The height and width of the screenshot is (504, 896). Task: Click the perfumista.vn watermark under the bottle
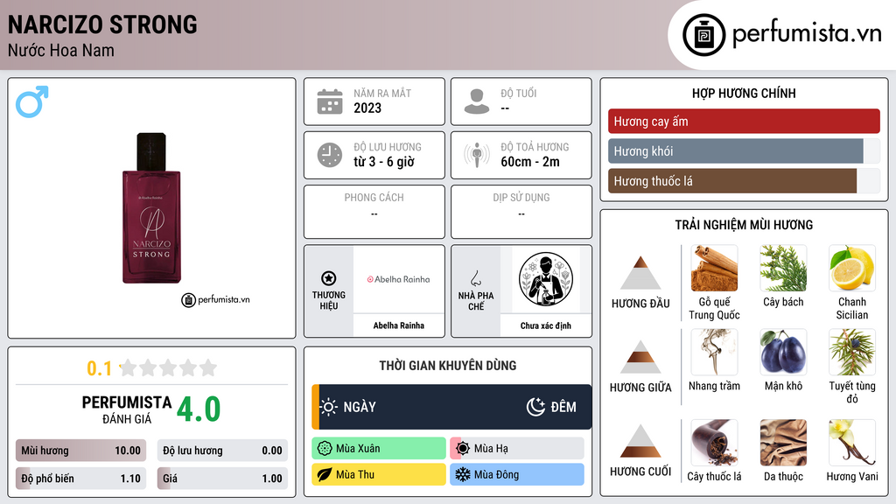click(x=215, y=299)
